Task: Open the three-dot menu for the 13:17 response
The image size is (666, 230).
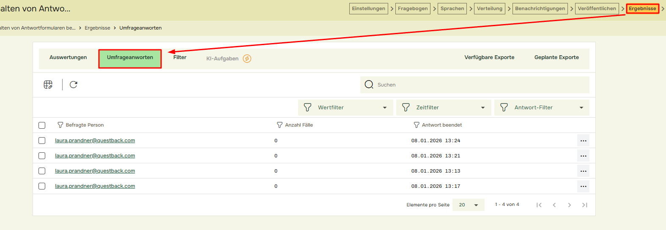Action: tap(583, 186)
